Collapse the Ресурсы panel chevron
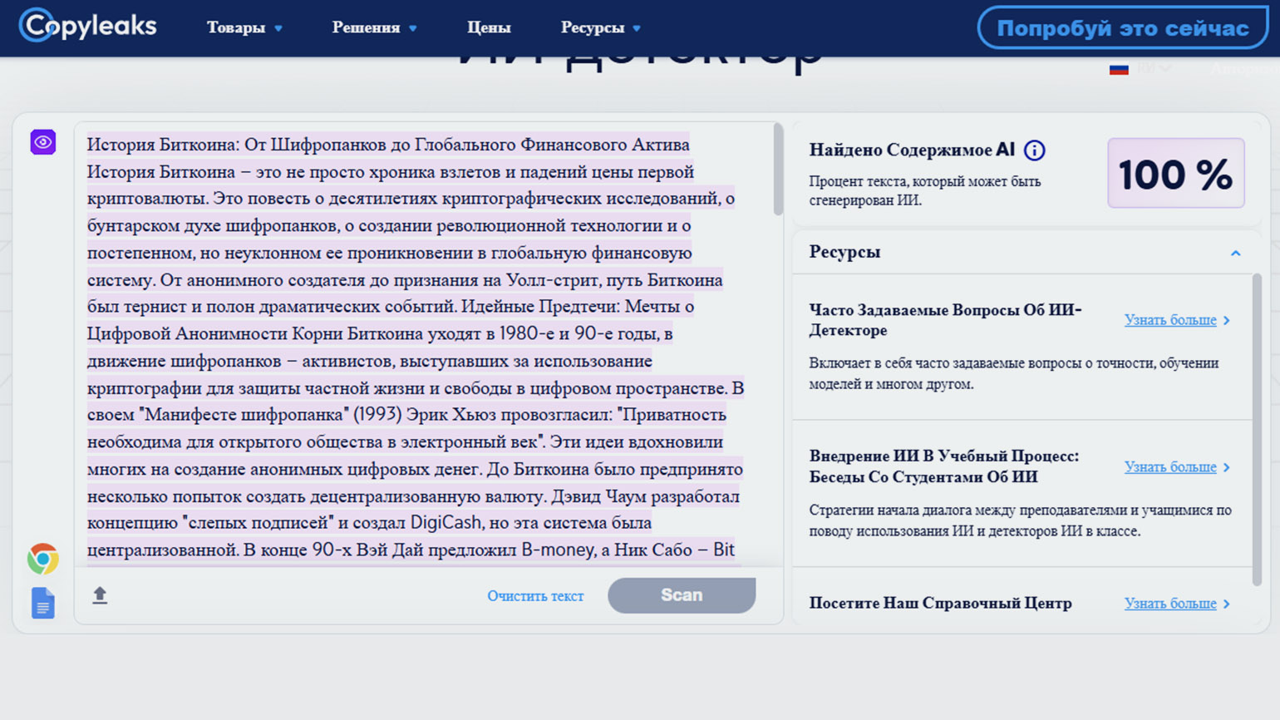 coord(1235,253)
